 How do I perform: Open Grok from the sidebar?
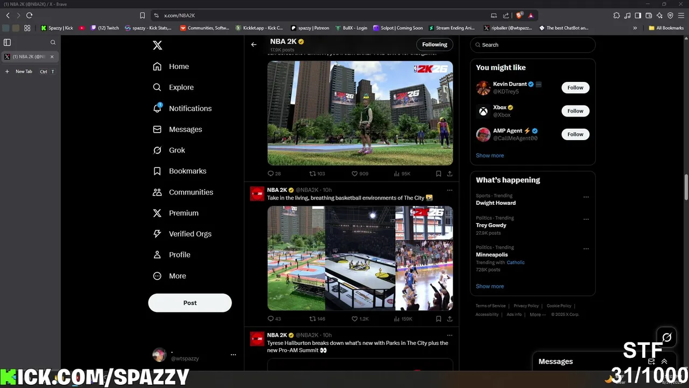168,150
